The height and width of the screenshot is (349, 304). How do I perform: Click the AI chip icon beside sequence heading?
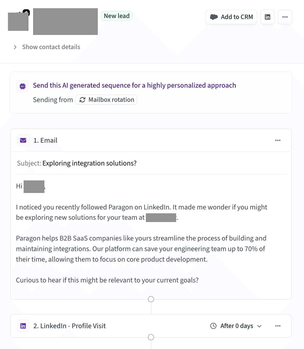coord(23,86)
